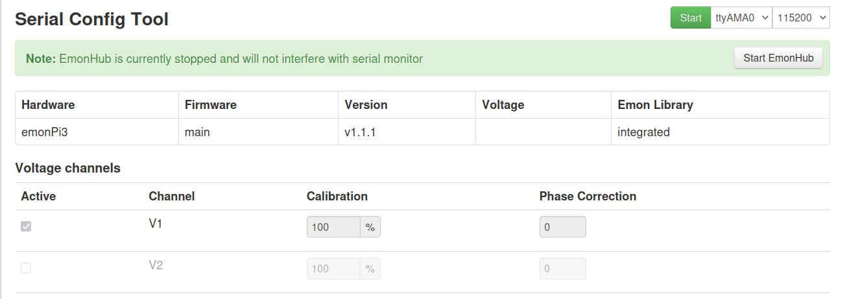Click the percent addon beside V1 calibration

point(370,227)
